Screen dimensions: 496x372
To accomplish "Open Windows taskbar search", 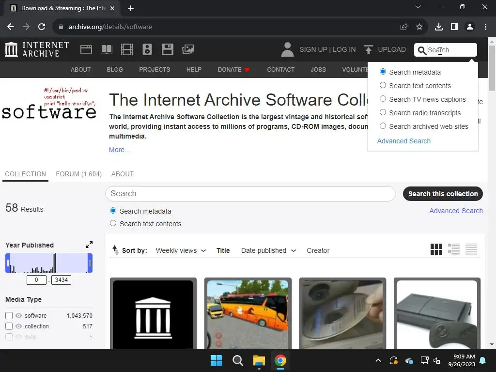I will coord(237,360).
